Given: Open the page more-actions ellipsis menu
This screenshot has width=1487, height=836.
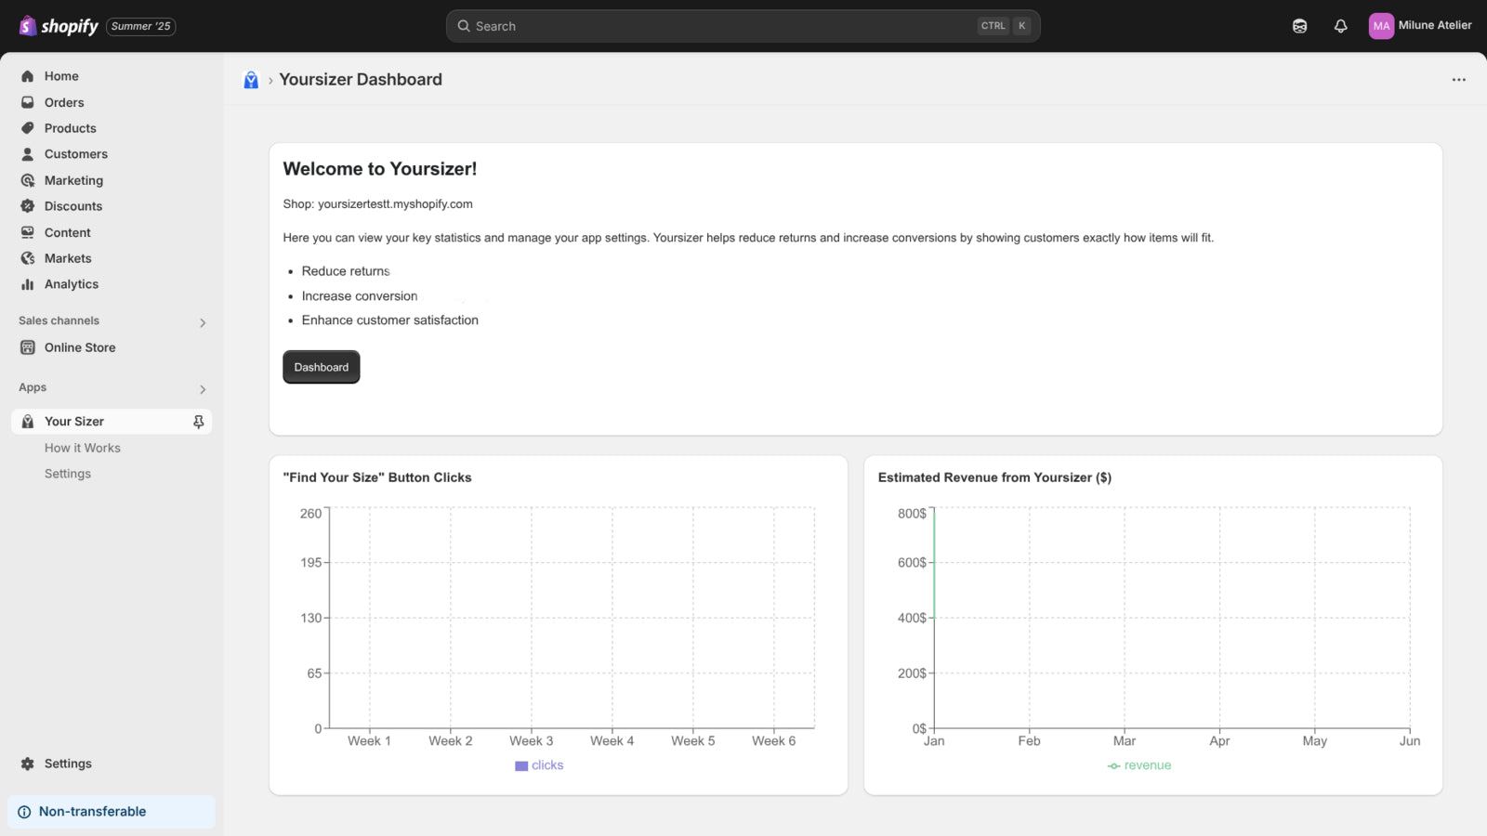Looking at the screenshot, I should [1459, 80].
